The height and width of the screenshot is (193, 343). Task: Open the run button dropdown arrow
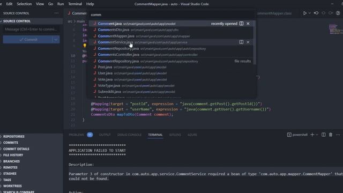(310, 13)
